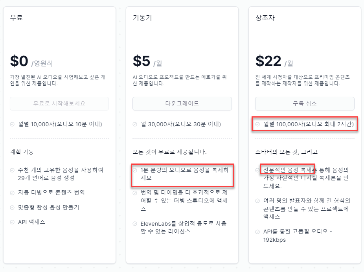
Task: Click the checkmark beside ElevenLabs 상업적 라이선스 feature
Action: pos(135,224)
